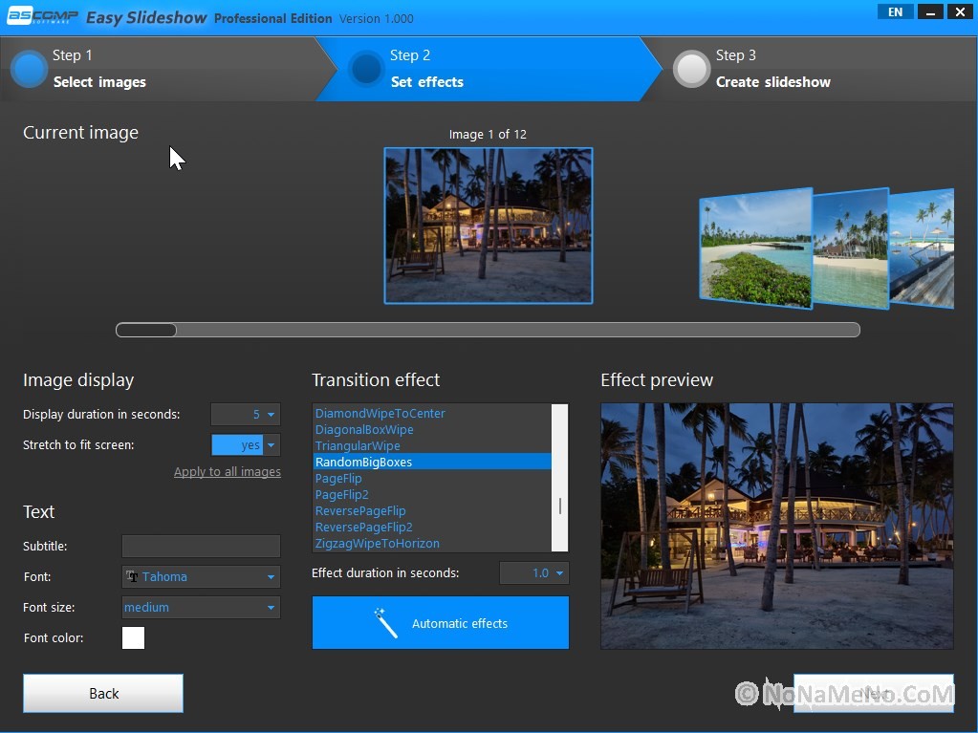Viewport: 978px width, 733px height.
Task: Click the Subtitle text input field
Action: pyautogui.click(x=201, y=546)
